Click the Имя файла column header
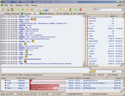125x96 pixels. point(94,78)
